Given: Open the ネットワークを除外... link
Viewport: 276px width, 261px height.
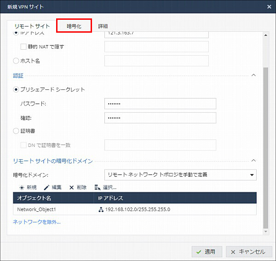Looking at the screenshot, I should pos(37,222).
